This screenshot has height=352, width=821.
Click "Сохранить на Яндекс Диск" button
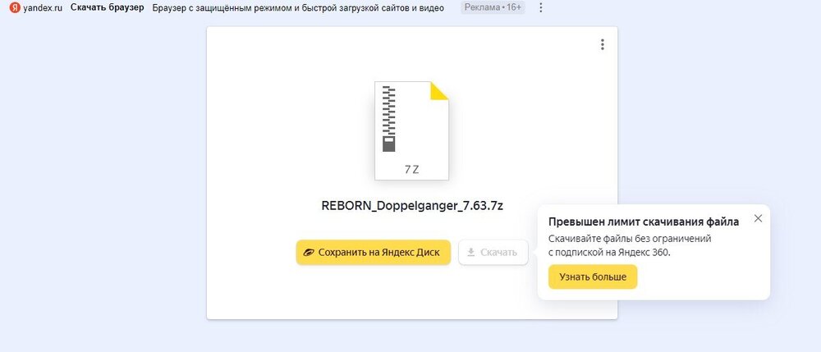374,252
